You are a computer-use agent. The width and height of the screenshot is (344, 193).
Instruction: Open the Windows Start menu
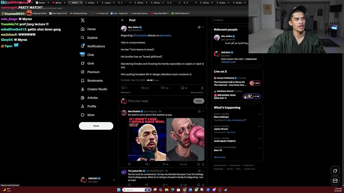(x=119, y=190)
